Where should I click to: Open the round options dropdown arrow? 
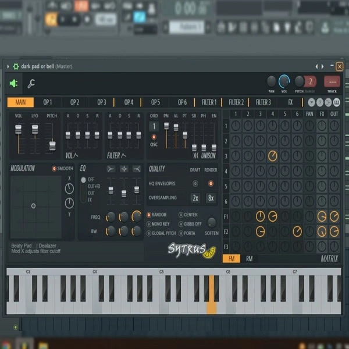click(x=311, y=102)
